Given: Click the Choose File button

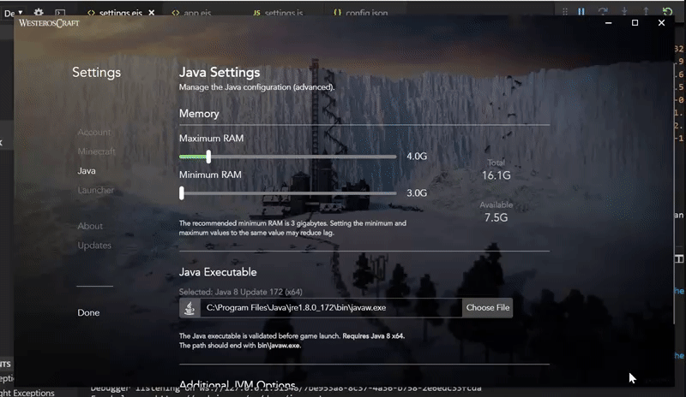Looking at the screenshot, I should point(487,307).
